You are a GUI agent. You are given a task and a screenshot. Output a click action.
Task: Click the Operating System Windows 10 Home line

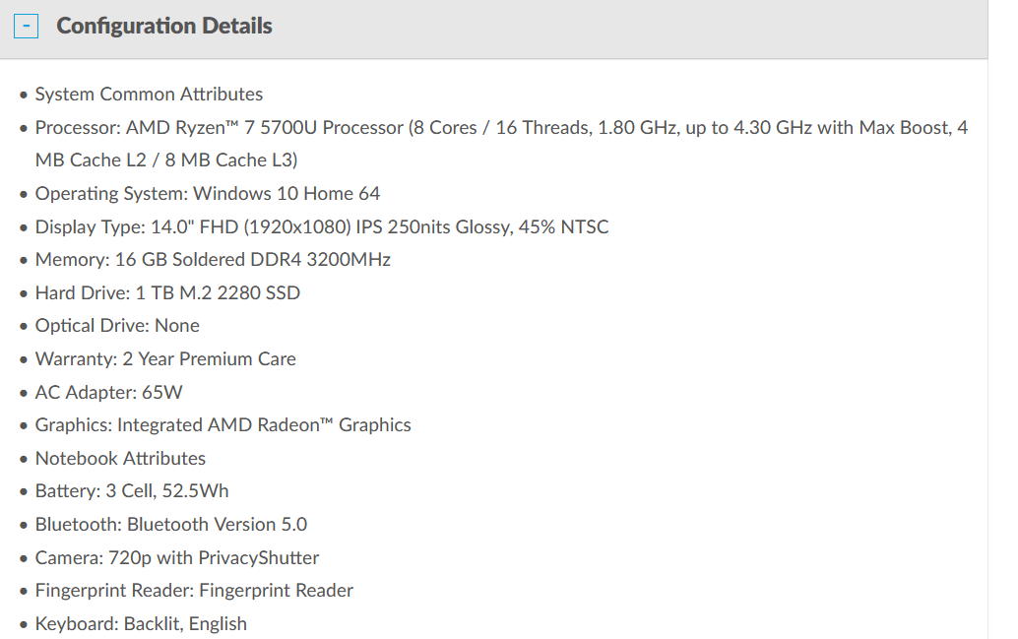click(x=207, y=194)
